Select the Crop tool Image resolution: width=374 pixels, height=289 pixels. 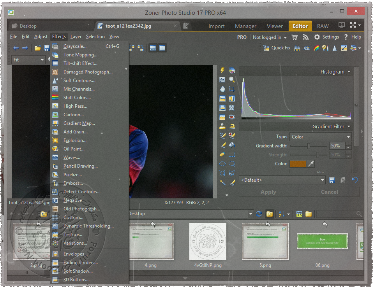click(231, 89)
